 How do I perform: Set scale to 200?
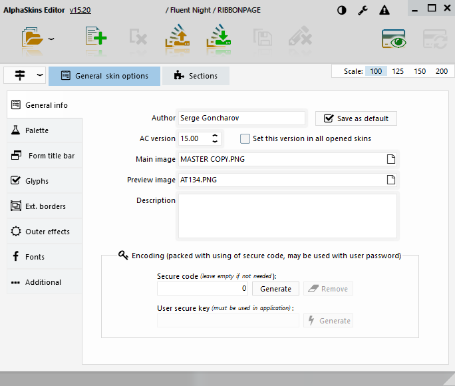coord(441,71)
